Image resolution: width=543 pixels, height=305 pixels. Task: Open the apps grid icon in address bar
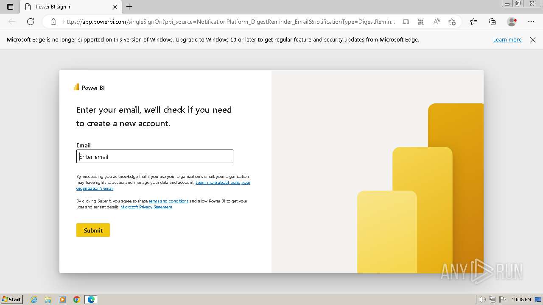421,22
